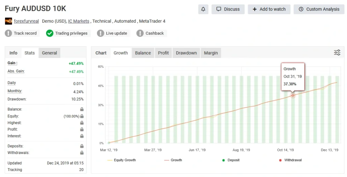The width and height of the screenshot is (347, 177).
Task: Toggle Deposit markers in chart legend
Action: tap(231, 160)
